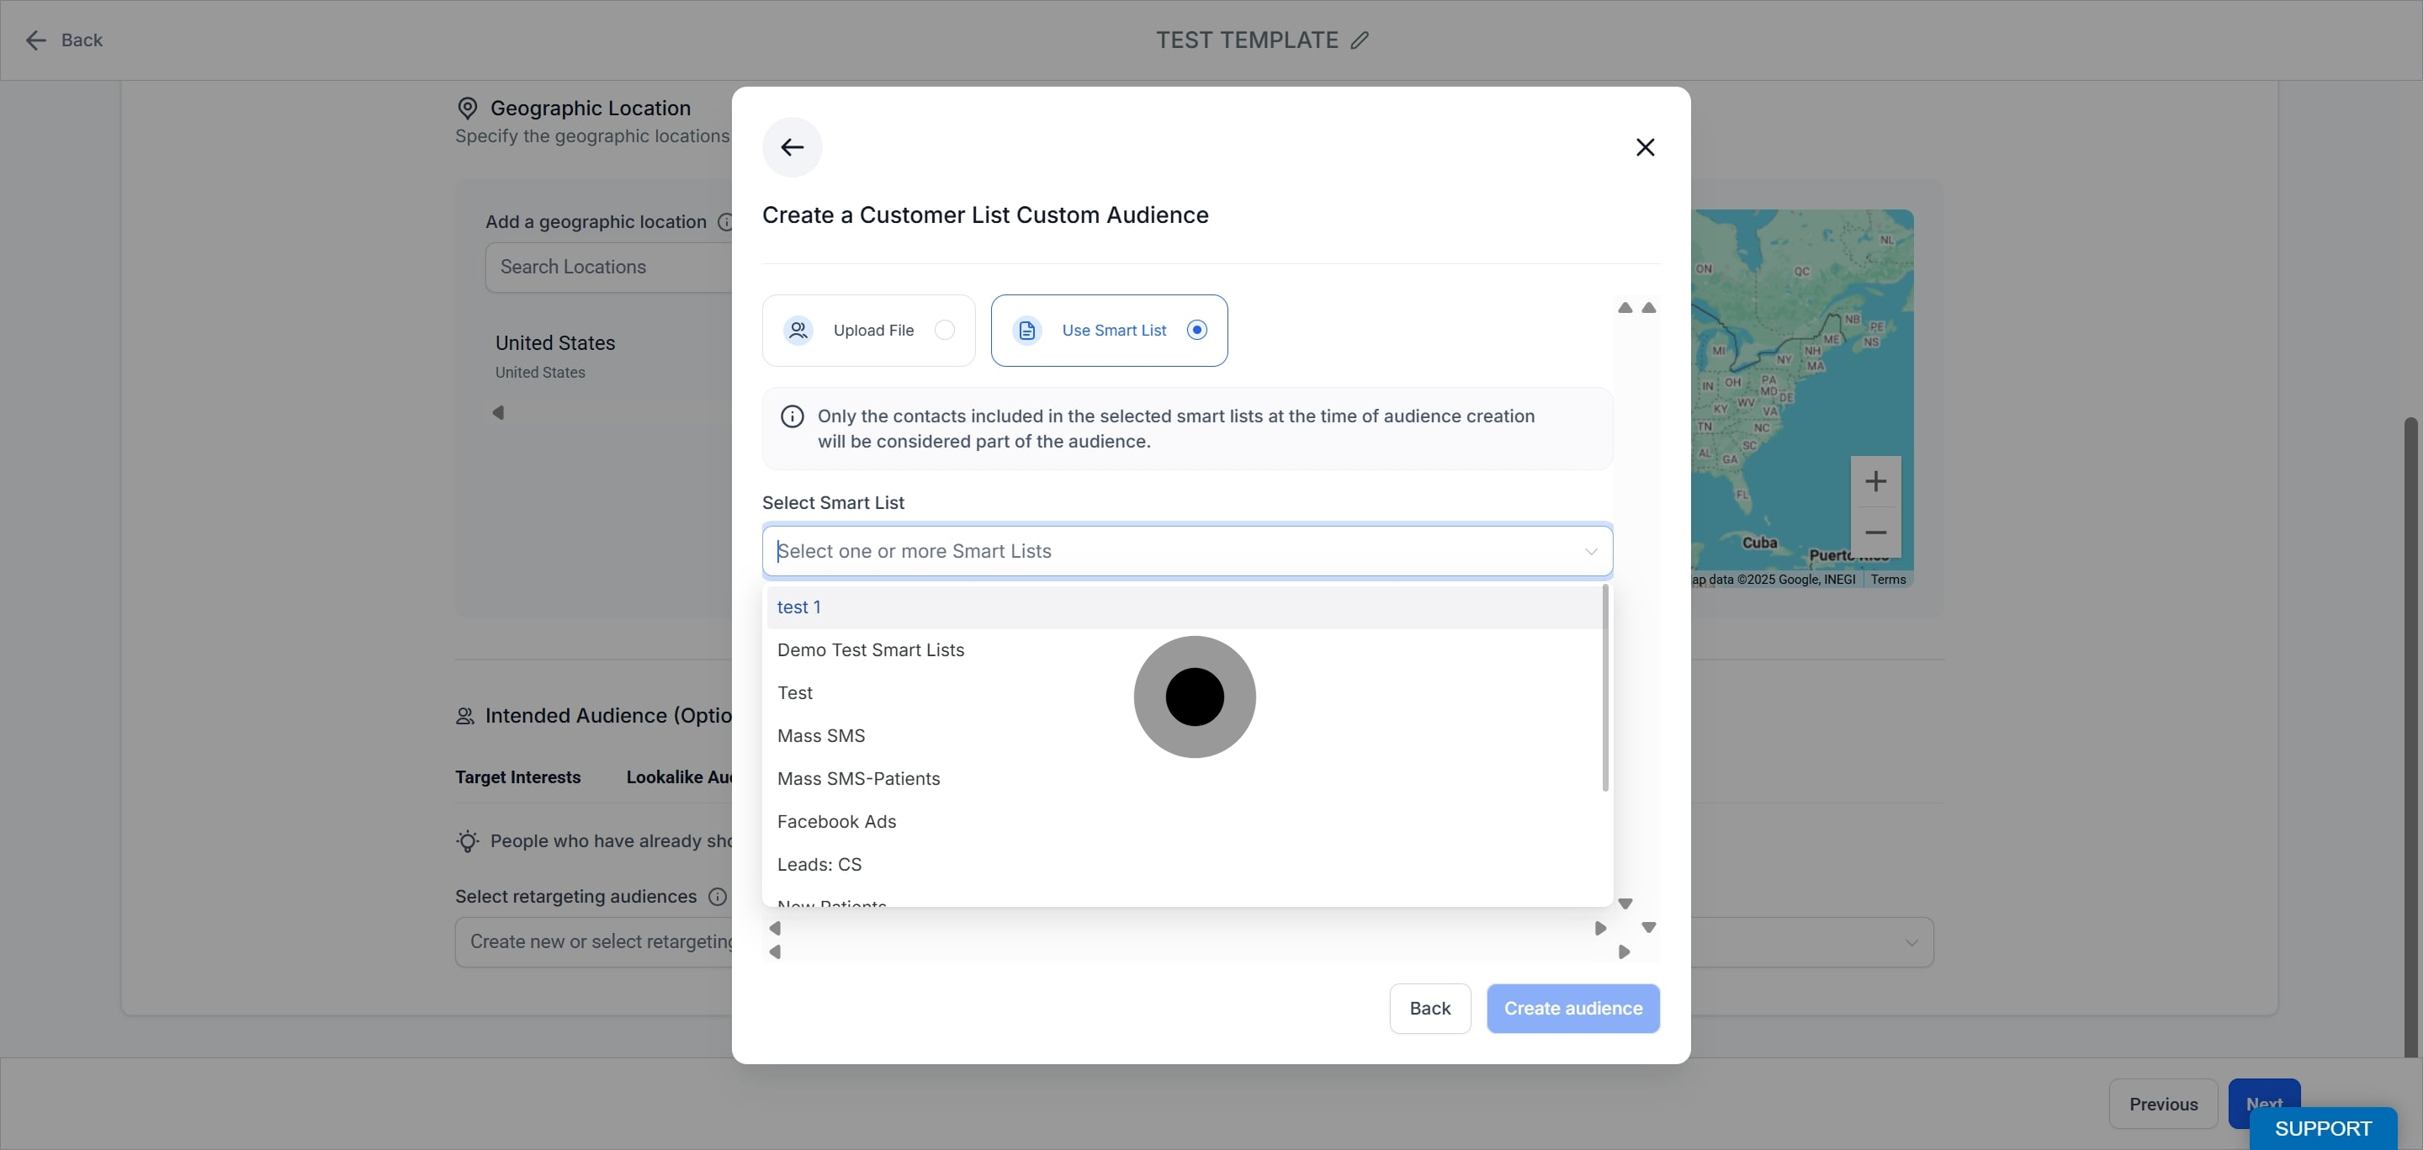Zoom out on the map
This screenshot has height=1150, width=2423.
coord(1875,533)
